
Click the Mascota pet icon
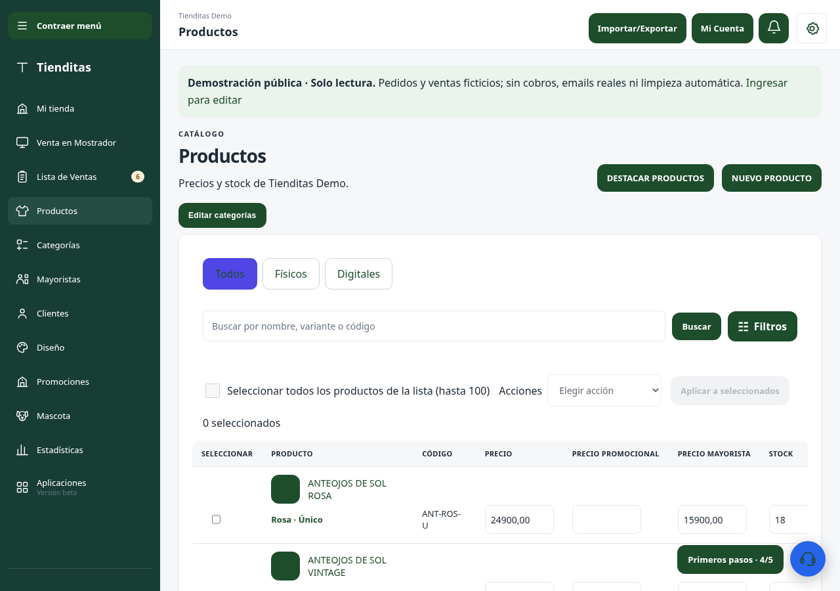(x=22, y=416)
